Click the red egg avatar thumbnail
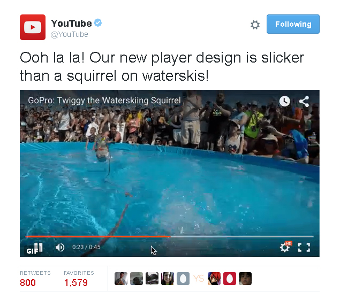 (x=230, y=279)
